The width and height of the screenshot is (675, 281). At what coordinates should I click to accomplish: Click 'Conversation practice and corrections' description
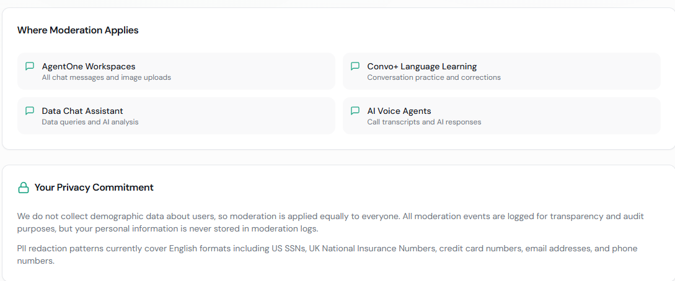(433, 77)
